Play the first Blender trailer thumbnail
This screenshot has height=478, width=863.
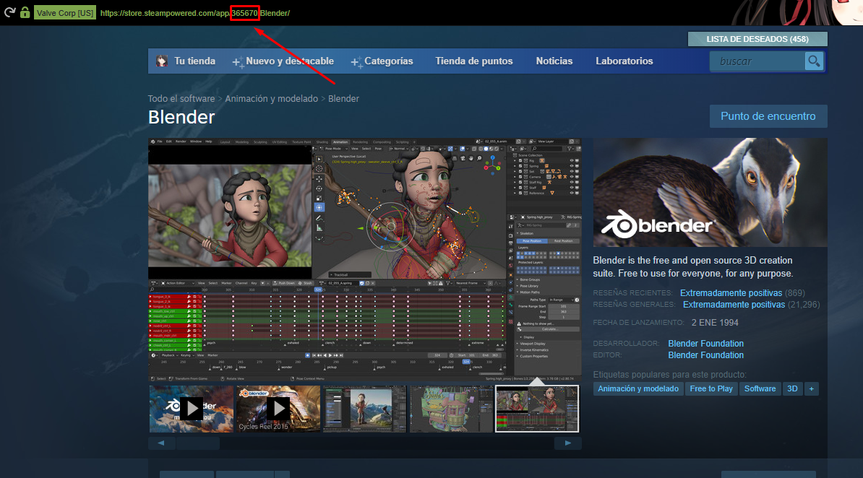click(192, 409)
